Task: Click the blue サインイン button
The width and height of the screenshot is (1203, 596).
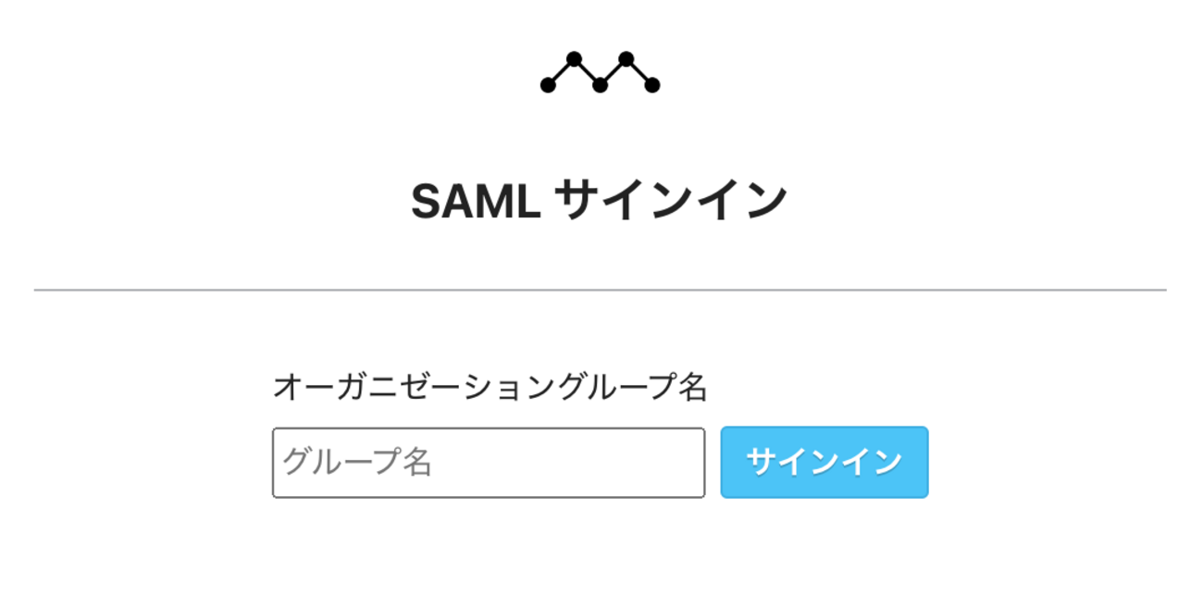Action: pos(824,462)
